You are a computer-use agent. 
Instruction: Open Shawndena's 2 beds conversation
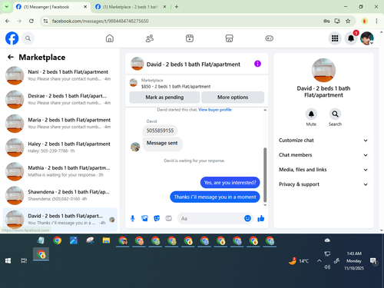pos(60,195)
